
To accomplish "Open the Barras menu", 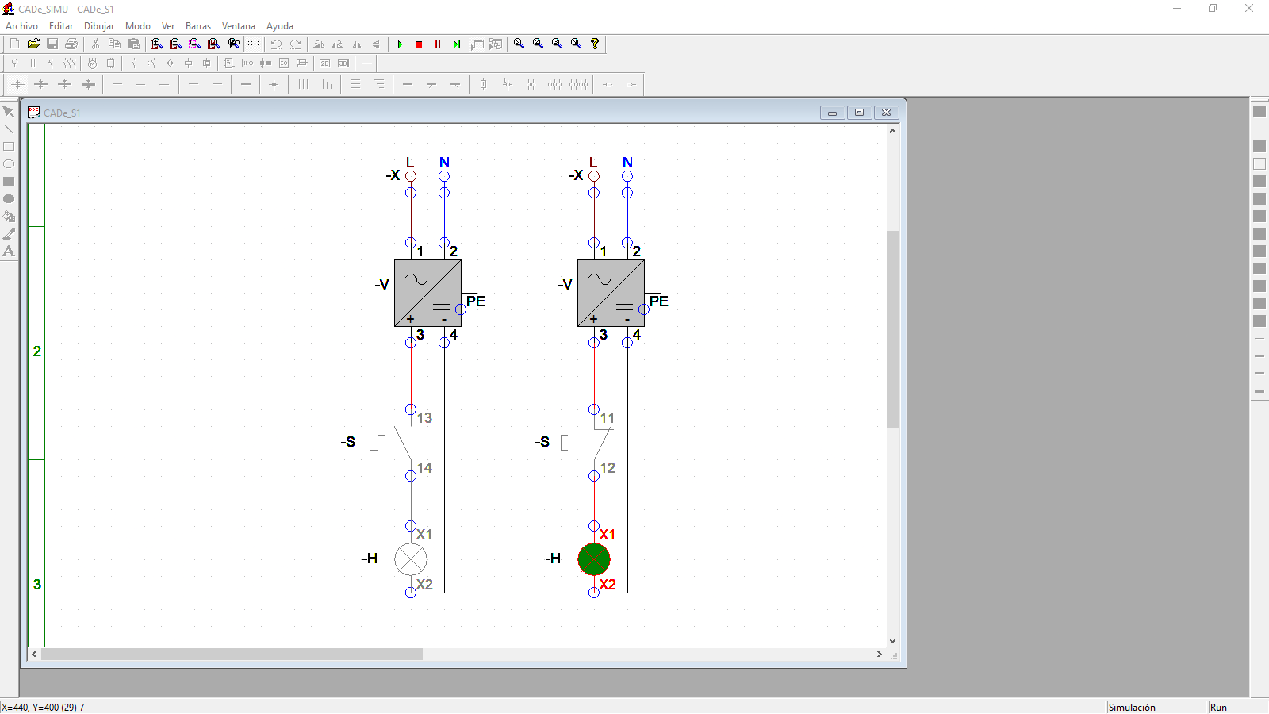I will 198,26.
